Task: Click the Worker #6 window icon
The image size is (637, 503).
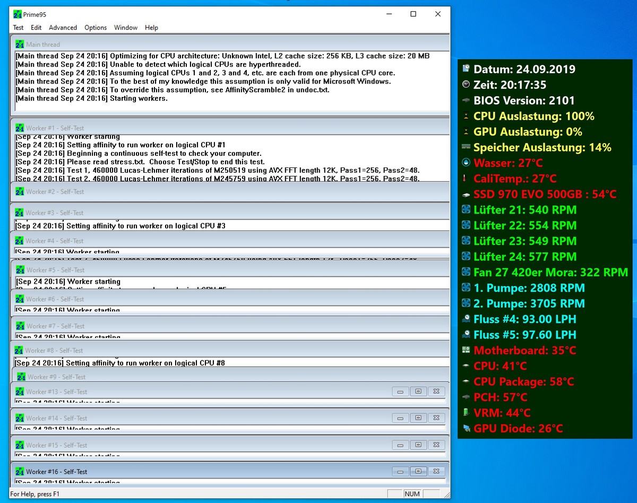Action: point(20,299)
